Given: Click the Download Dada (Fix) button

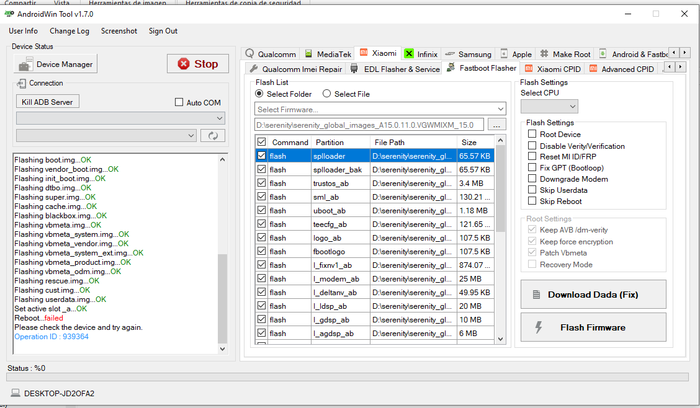Looking at the screenshot, I should 593,295.
